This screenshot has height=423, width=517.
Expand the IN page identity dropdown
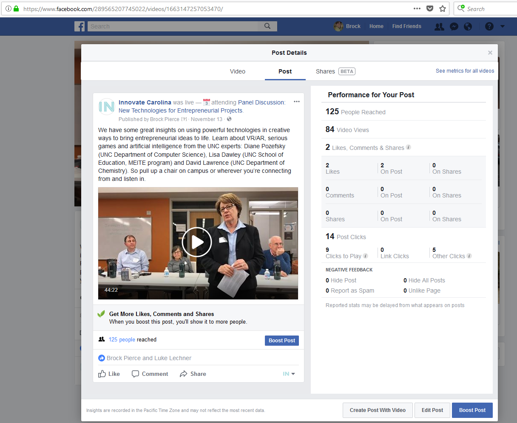(289, 374)
